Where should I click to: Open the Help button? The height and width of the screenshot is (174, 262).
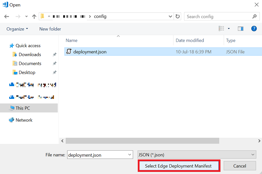tap(254, 29)
